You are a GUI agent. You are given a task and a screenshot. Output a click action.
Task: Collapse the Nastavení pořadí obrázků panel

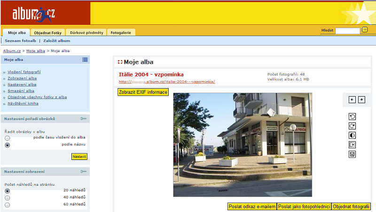click(x=84, y=119)
